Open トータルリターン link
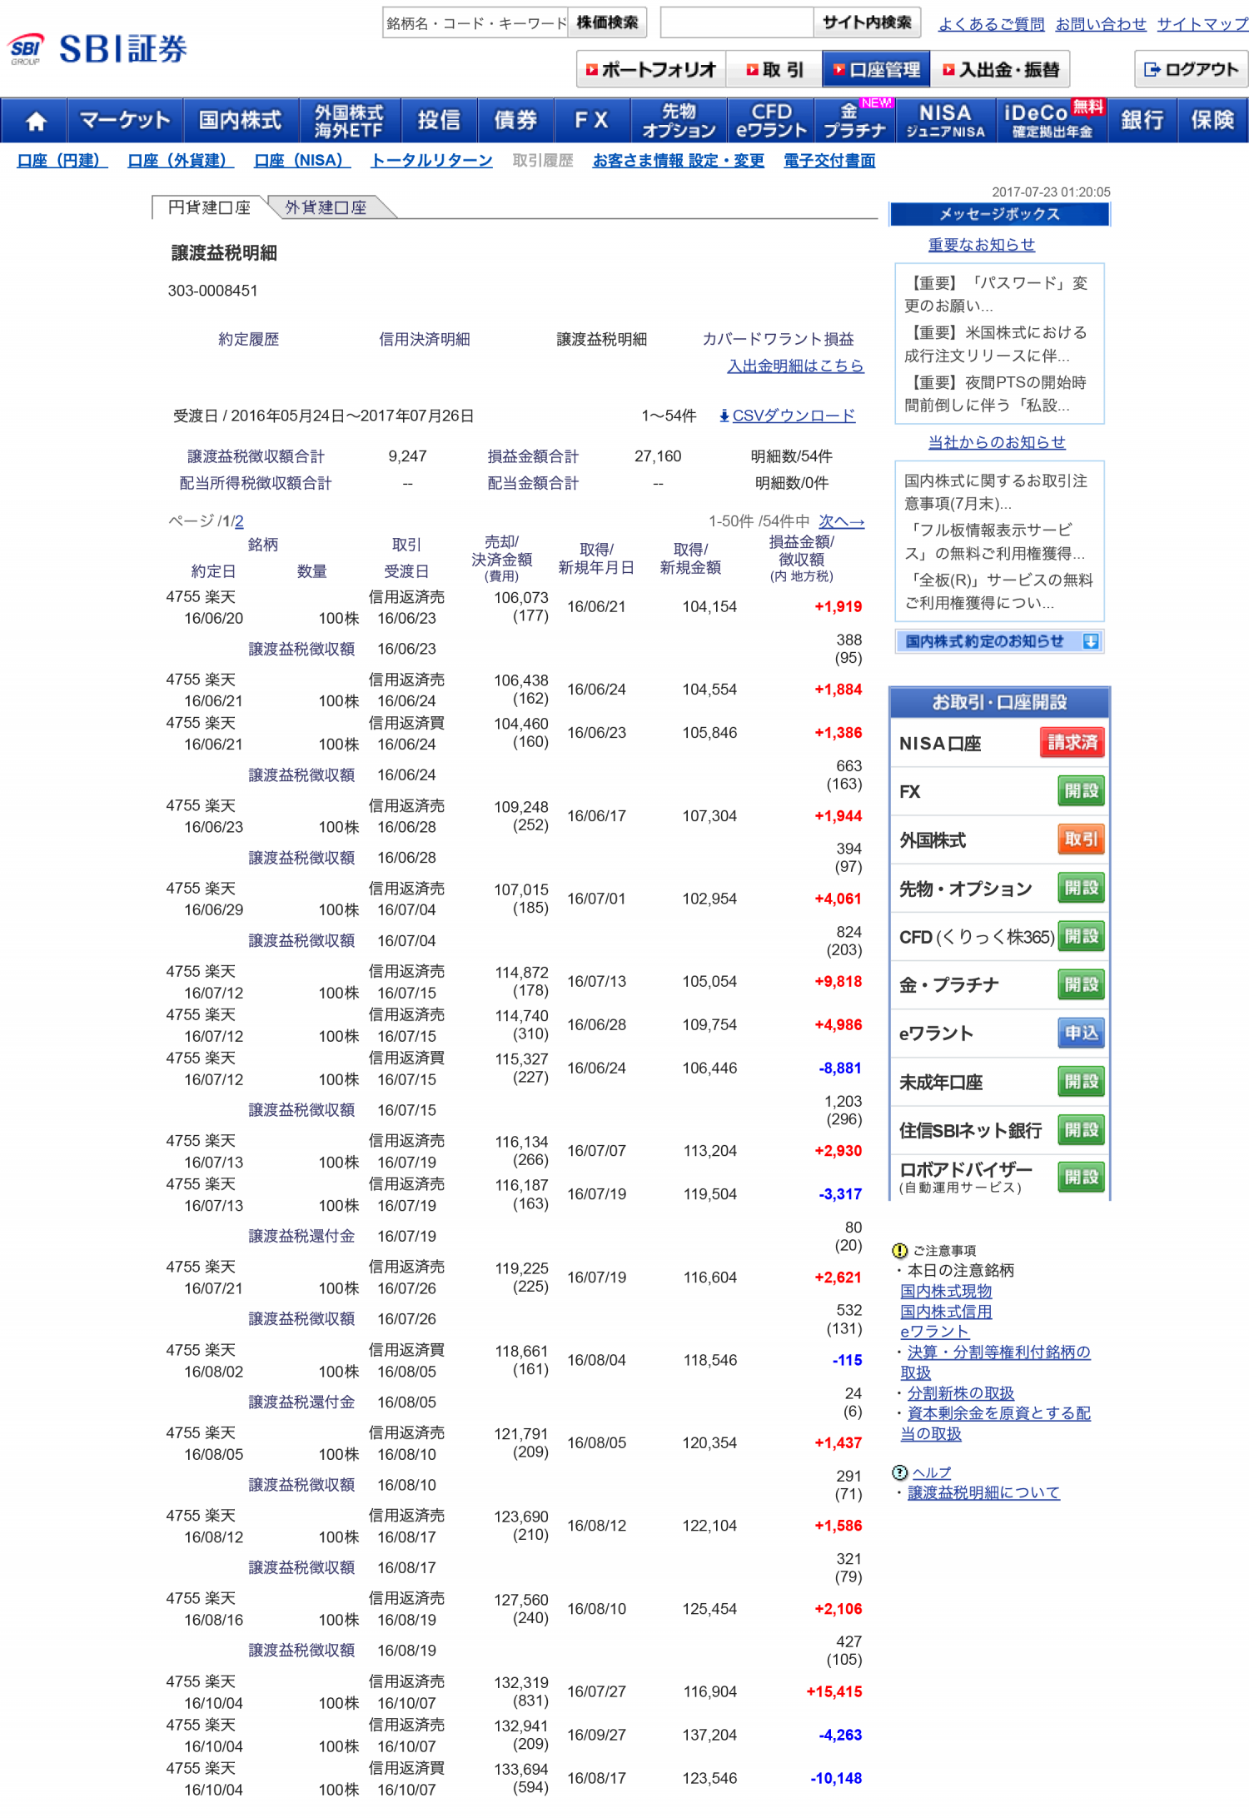Screen dimensions: 1249x1818 [x=431, y=160]
